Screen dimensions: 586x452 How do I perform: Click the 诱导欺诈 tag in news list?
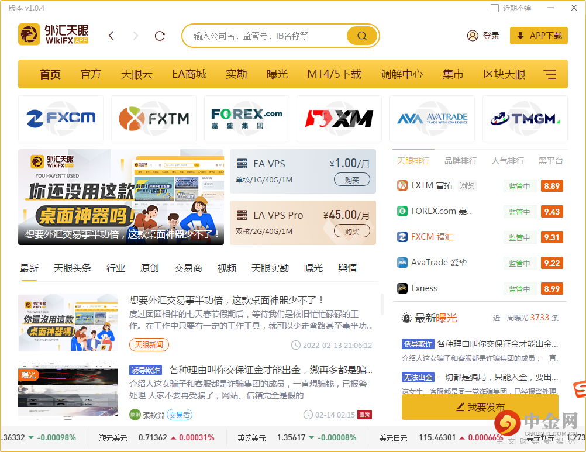[146, 370]
